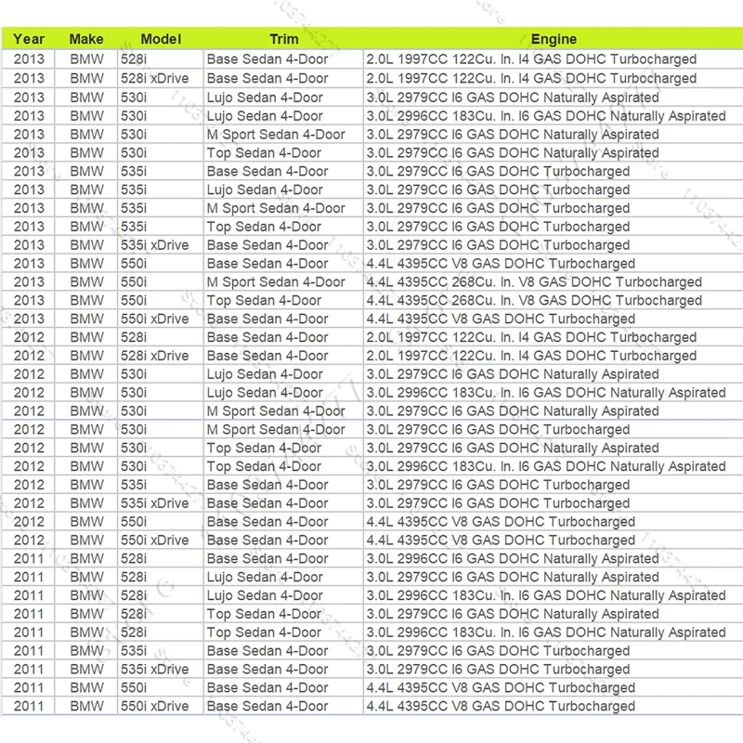Click 'Top Sedan 4-Door' in 2013 550i row
The height and width of the screenshot is (743, 743).
pyautogui.click(x=264, y=300)
